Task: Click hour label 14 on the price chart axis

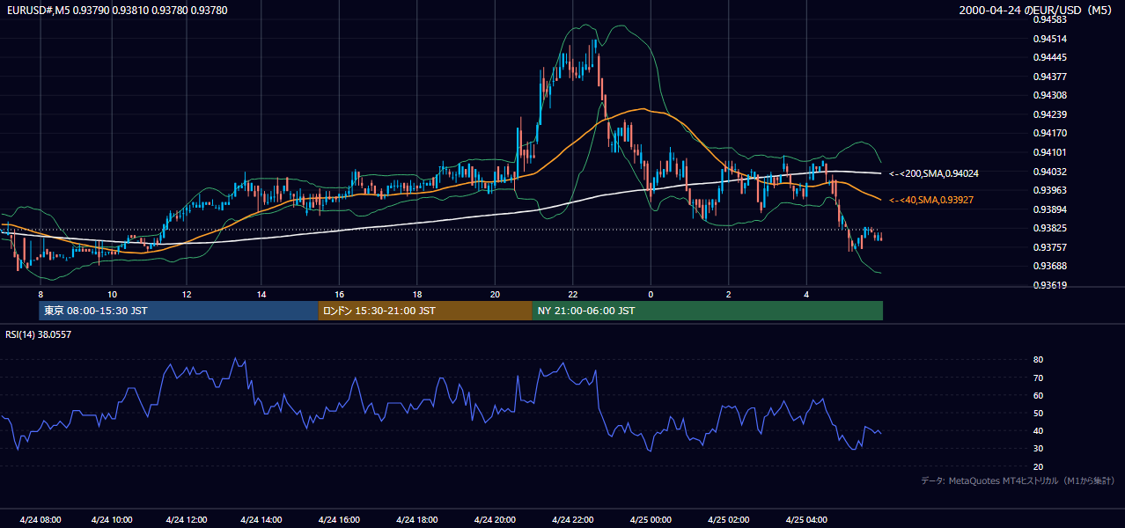Action: pyautogui.click(x=261, y=294)
